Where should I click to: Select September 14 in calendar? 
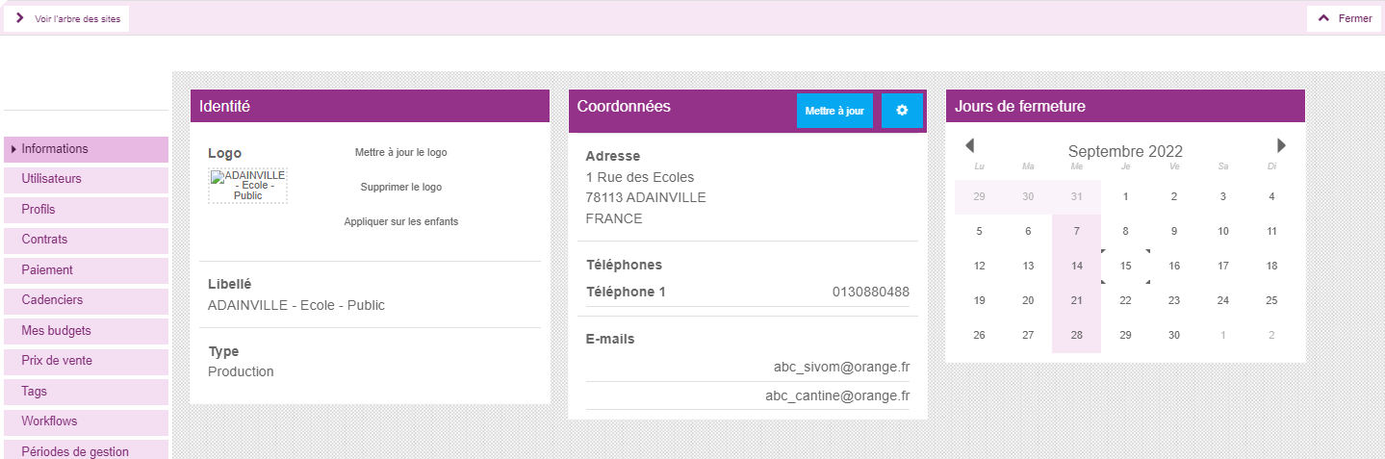(1077, 266)
